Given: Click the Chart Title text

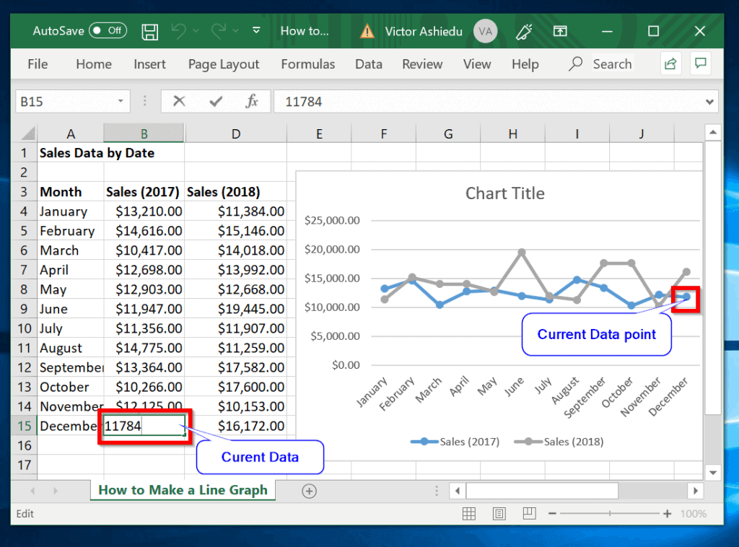Looking at the screenshot, I should coord(504,193).
